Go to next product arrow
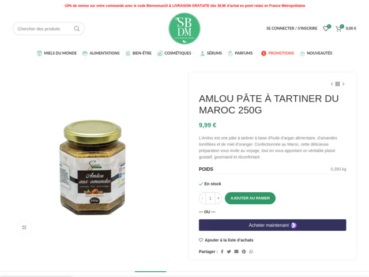 pos(344,84)
